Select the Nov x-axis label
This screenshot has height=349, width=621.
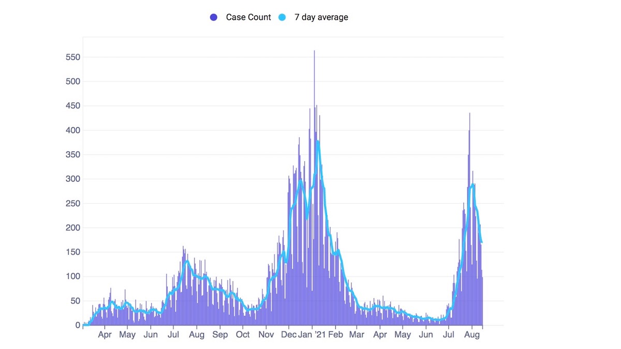[x=266, y=335]
